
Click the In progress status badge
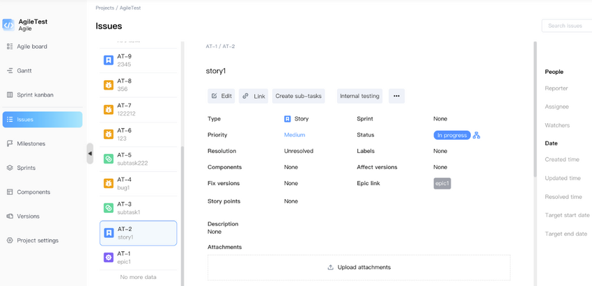(x=451, y=135)
